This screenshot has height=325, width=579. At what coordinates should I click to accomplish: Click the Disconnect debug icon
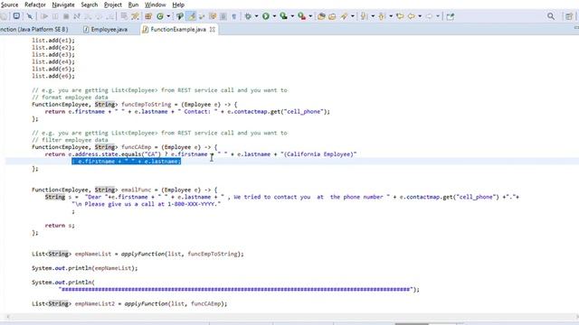click(x=77, y=16)
